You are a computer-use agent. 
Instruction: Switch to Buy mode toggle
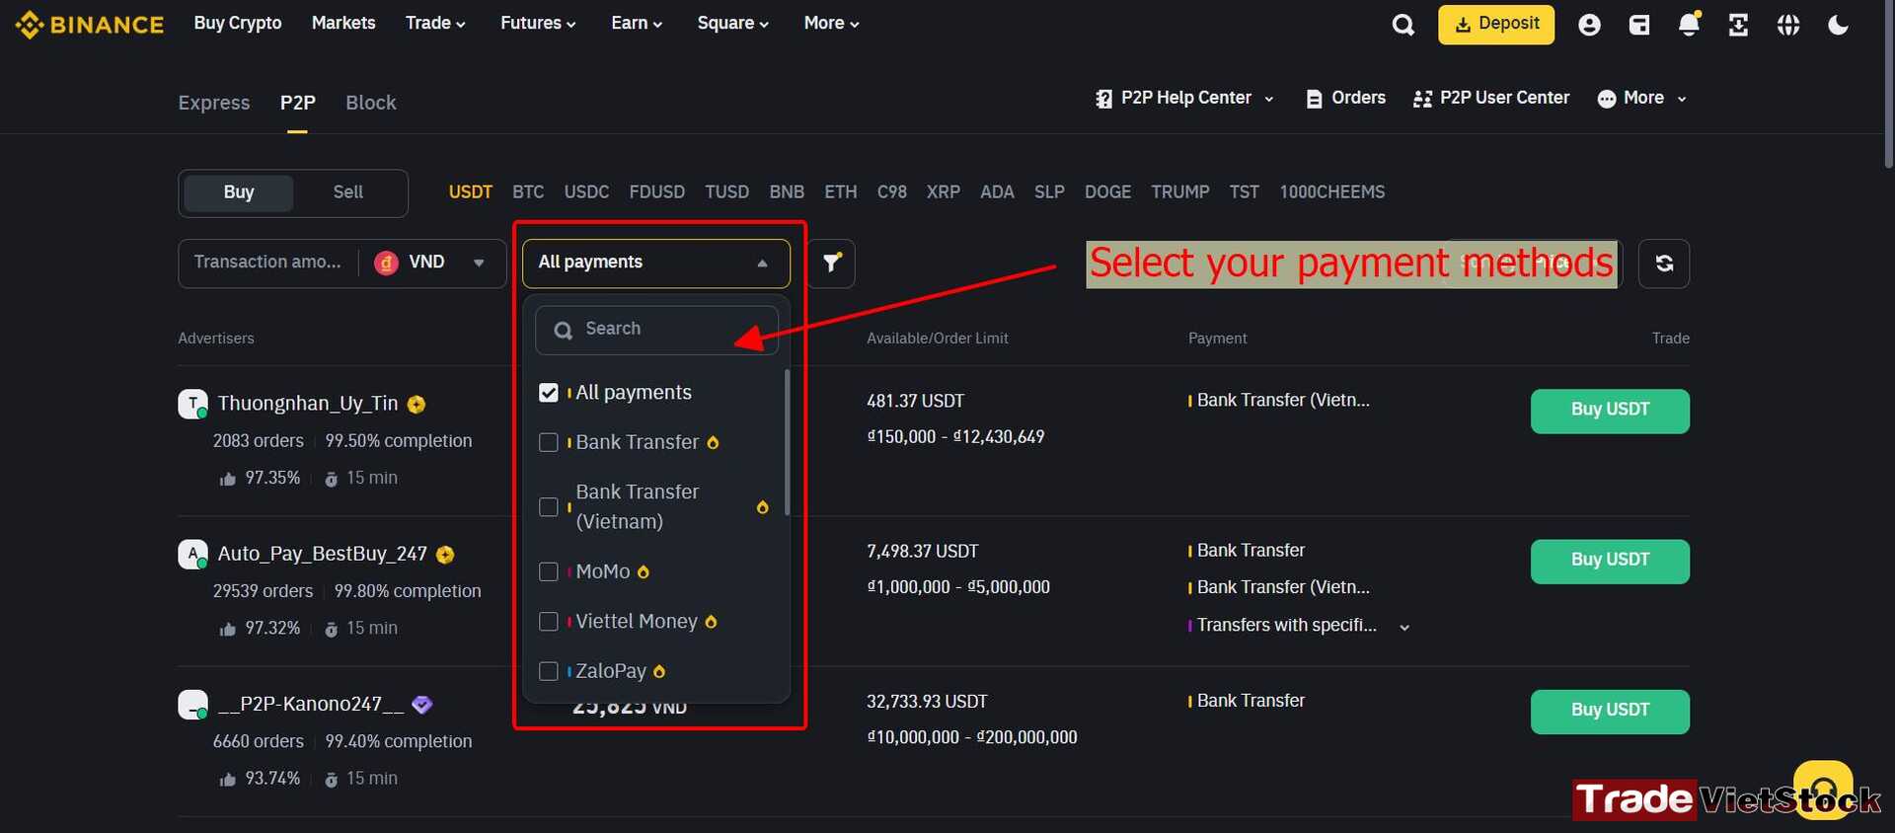pos(239,192)
